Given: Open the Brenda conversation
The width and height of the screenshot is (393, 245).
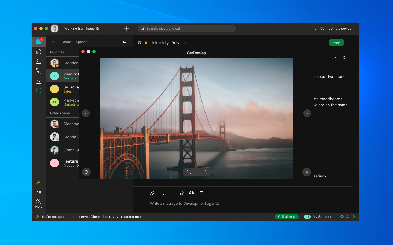Looking at the screenshot, I should (63, 137).
